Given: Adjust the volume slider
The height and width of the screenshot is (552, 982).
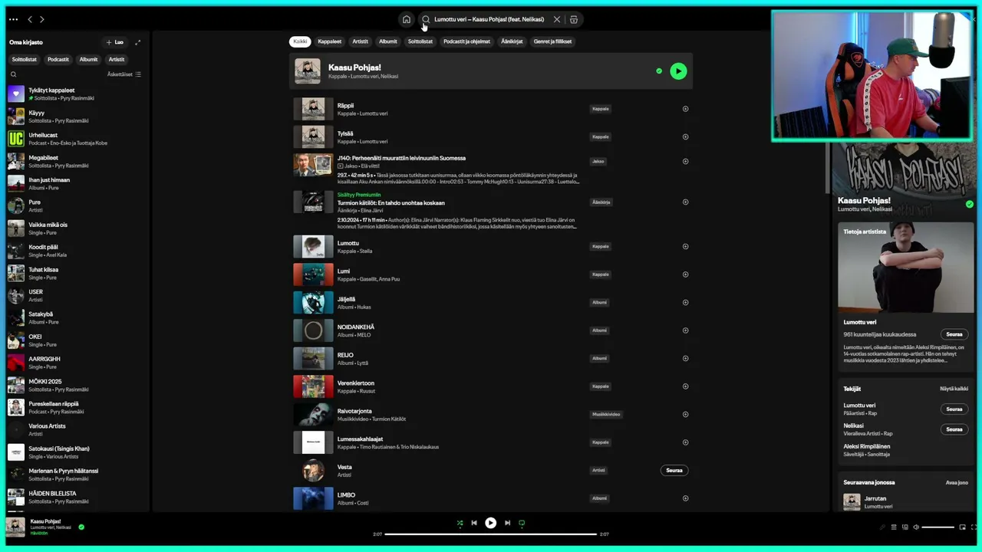Looking at the screenshot, I should 938,527.
